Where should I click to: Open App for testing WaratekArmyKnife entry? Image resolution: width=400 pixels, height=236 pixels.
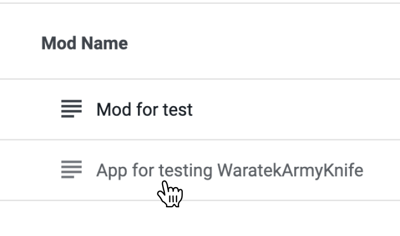click(230, 170)
